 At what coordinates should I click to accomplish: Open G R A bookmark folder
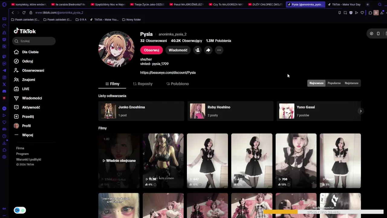[x=81, y=20]
